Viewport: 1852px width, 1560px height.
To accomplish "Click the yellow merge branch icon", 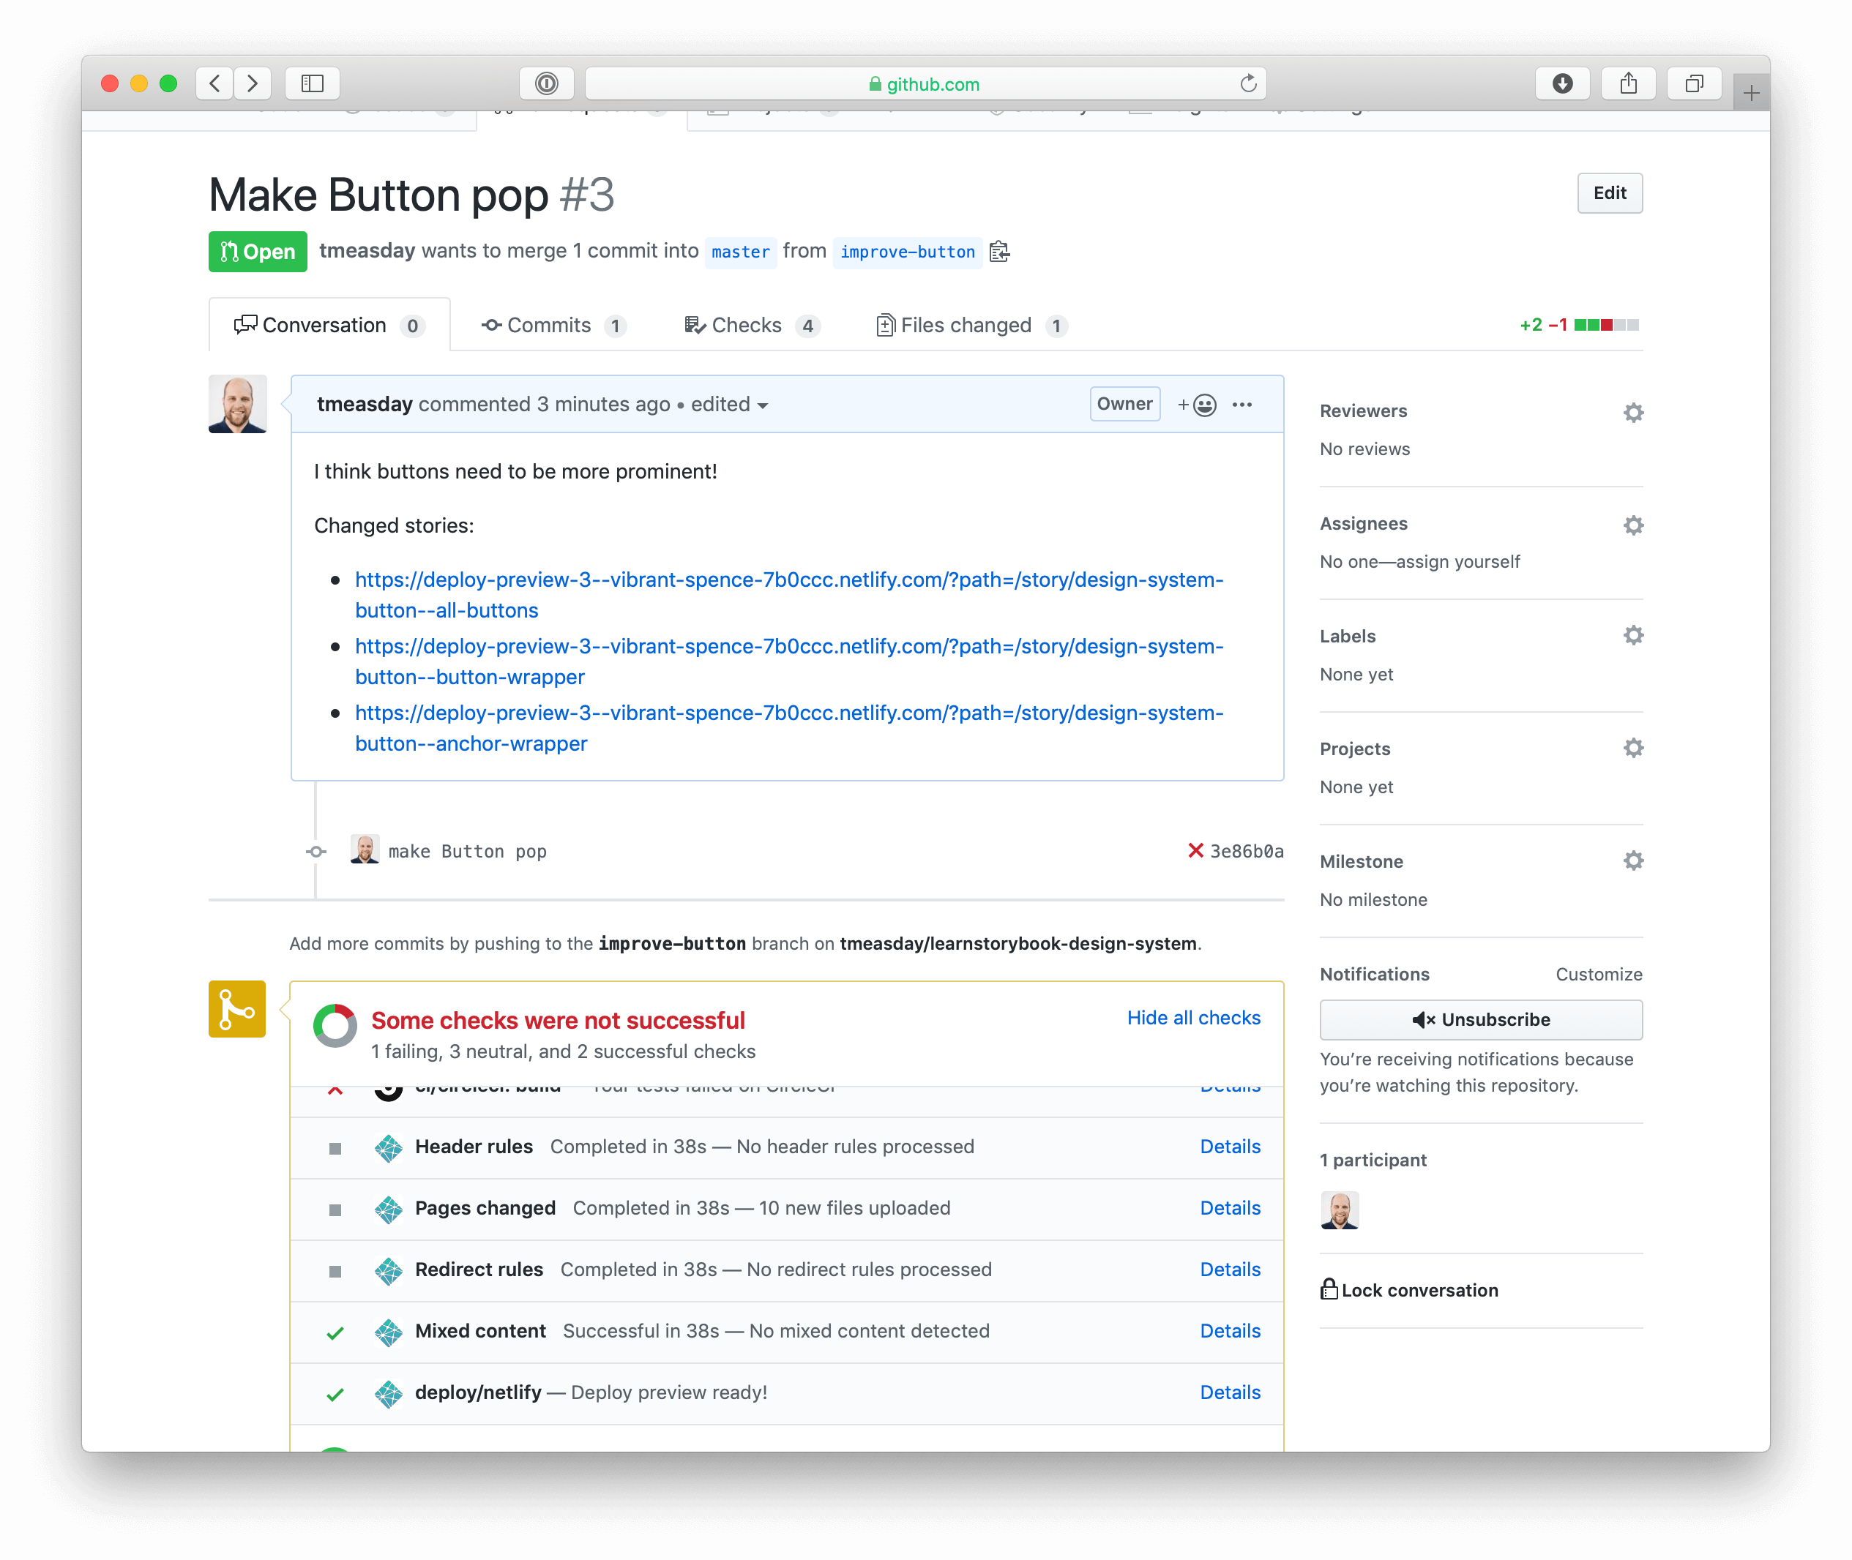I will click(237, 1009).
